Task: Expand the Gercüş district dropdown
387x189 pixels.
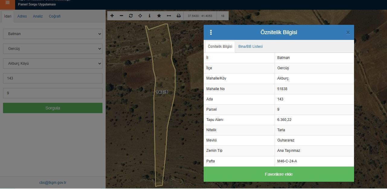Action: coord(53,49)
